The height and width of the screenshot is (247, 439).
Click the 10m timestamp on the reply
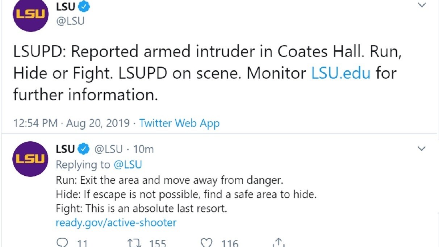(x=143, y=149)
